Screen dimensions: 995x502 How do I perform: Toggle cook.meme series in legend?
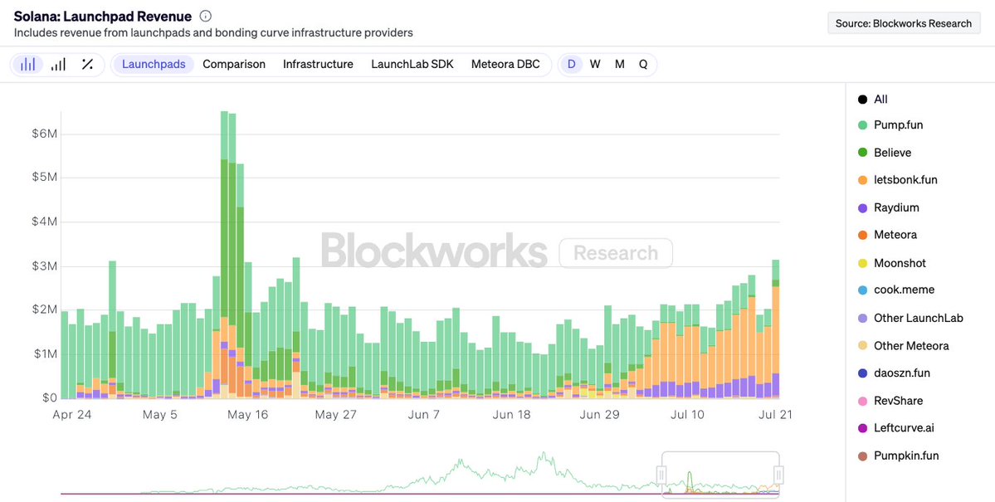896,290
